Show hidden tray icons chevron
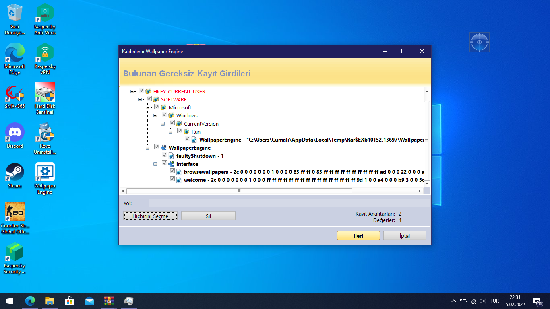The width and height of the screenshot is (550, 309). (x=454, y=301)
